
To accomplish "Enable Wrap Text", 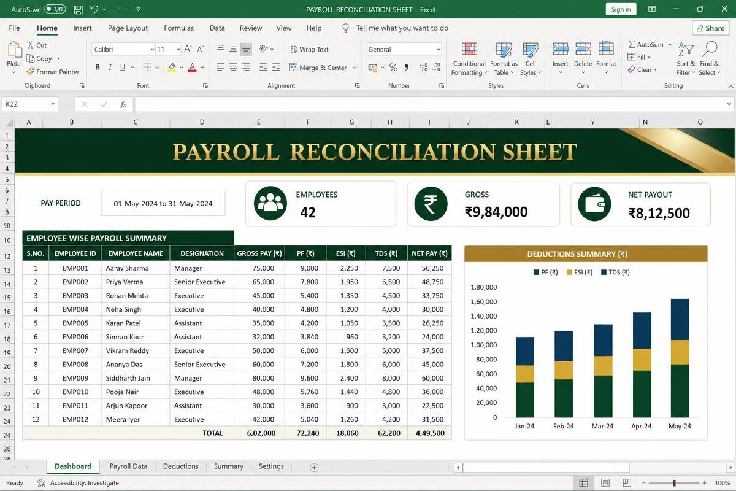I will [x=309, y=49].
